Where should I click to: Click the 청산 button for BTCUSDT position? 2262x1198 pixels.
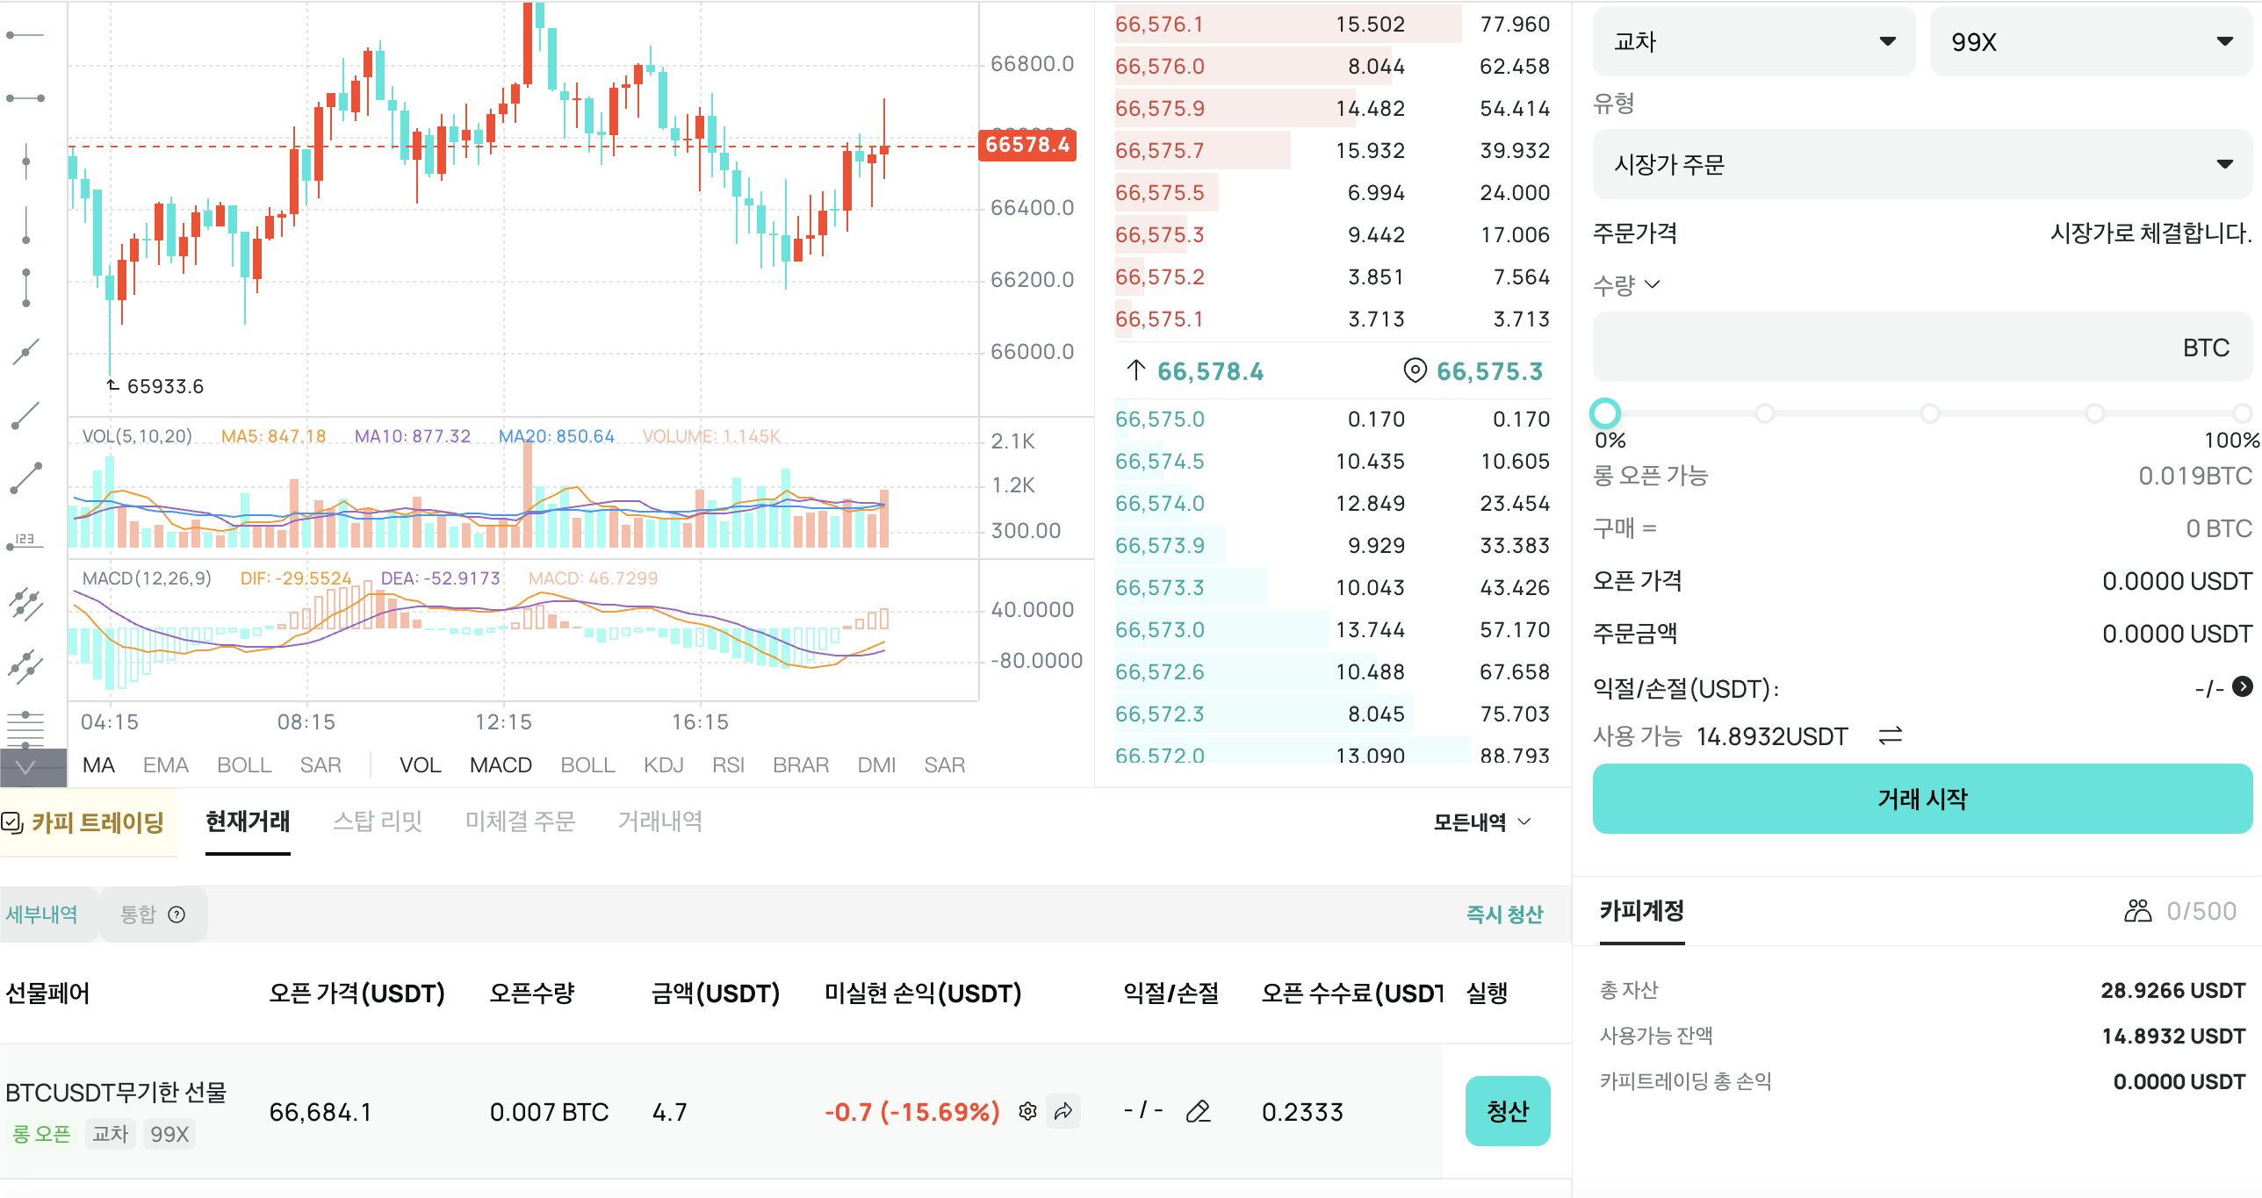(1508, 1111)
